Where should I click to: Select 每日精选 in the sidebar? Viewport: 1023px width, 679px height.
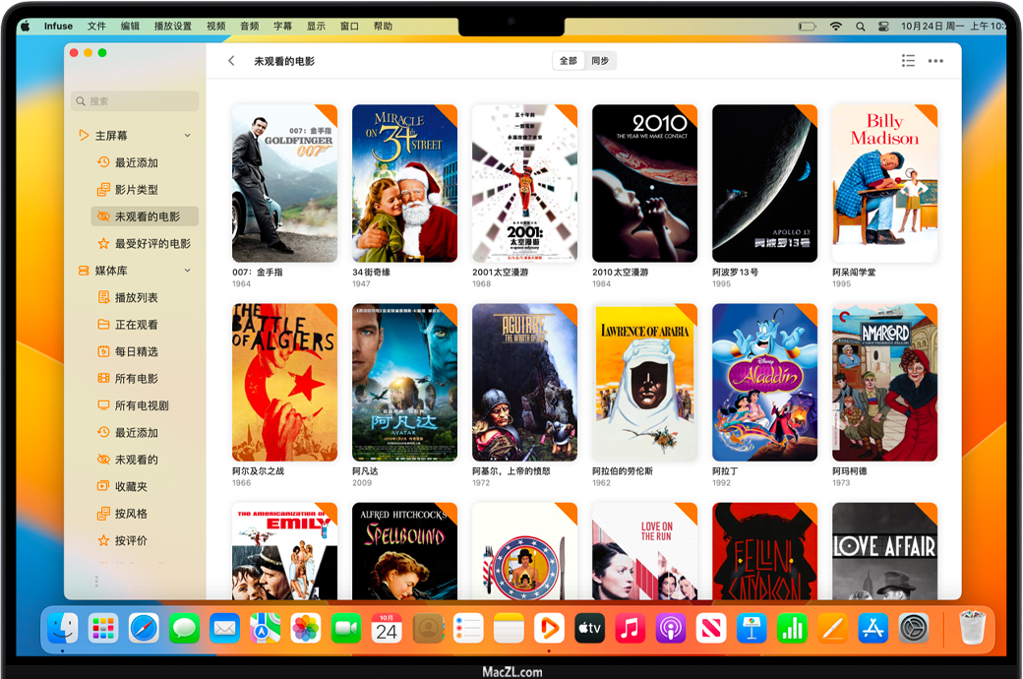[x=136, y=351]
